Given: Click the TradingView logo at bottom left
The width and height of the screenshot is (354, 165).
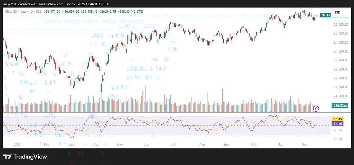Looking at the screenshot, I should click(x=25, y=157).
